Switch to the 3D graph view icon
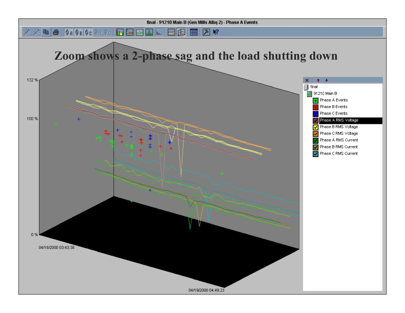Viewport: 405px width, 313px height. coord(182,32)
